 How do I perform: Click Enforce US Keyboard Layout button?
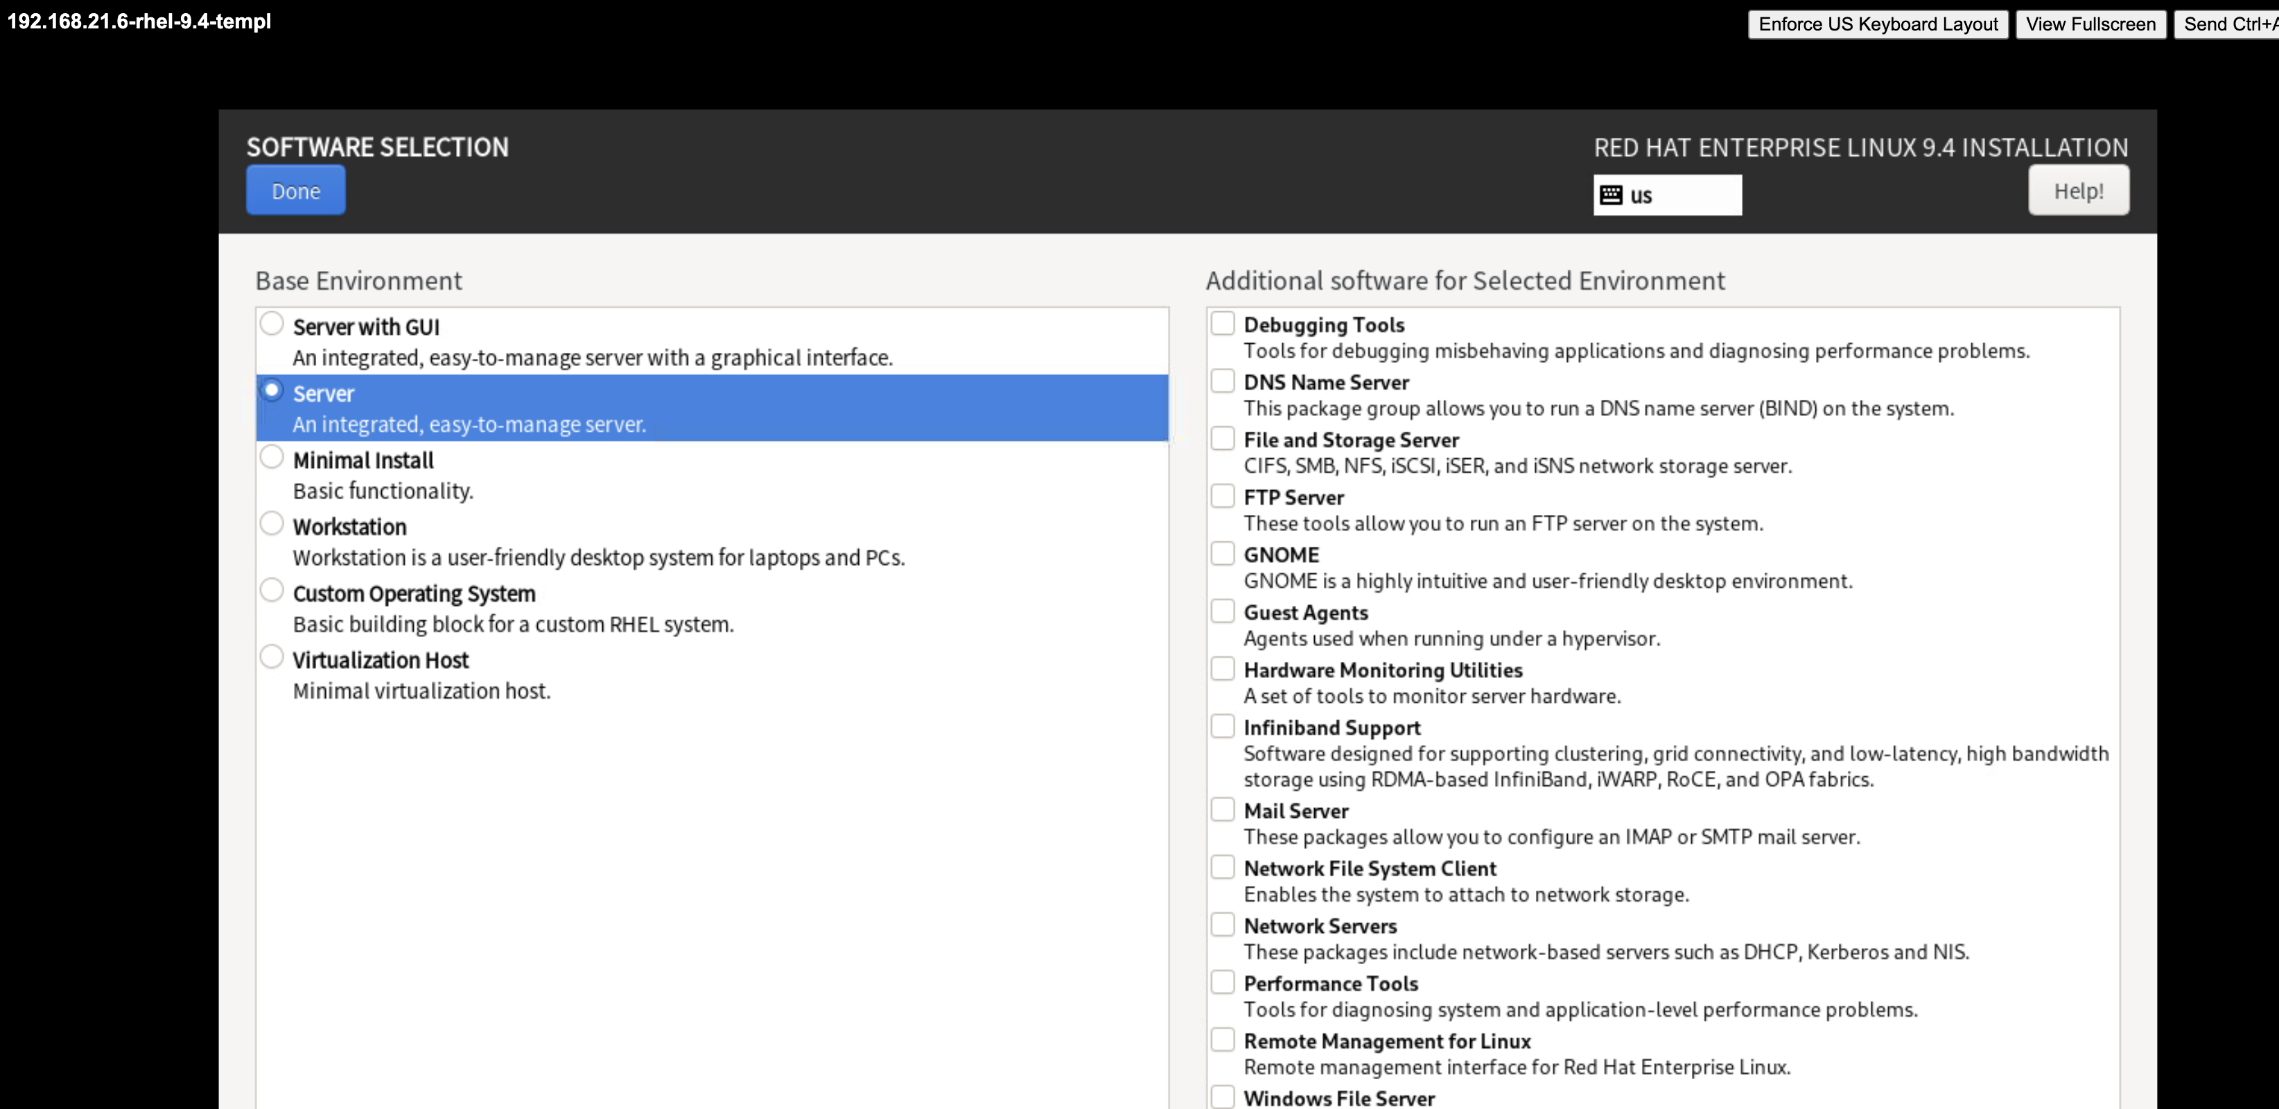(1878, 24)
